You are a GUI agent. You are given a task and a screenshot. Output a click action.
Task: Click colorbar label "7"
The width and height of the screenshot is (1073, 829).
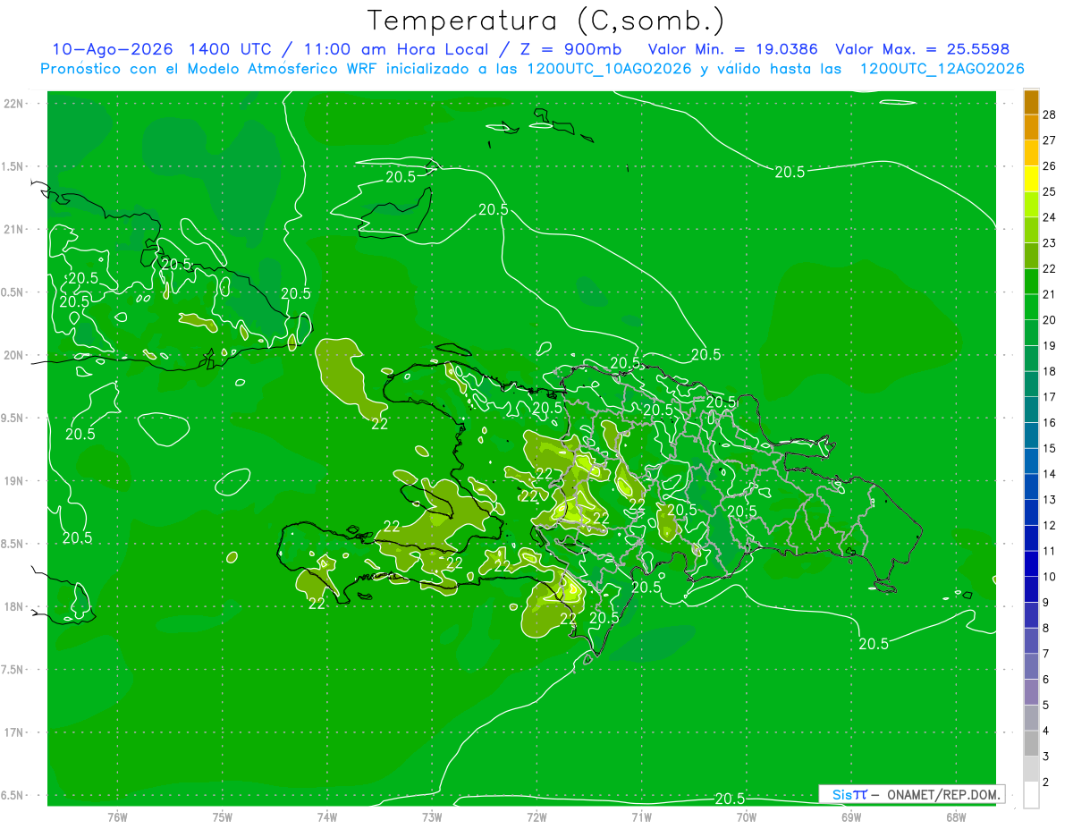pyautogui.click(x=1046, y=654)
